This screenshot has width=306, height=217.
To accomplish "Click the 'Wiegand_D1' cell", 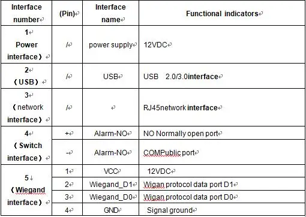I will (110, 184).
